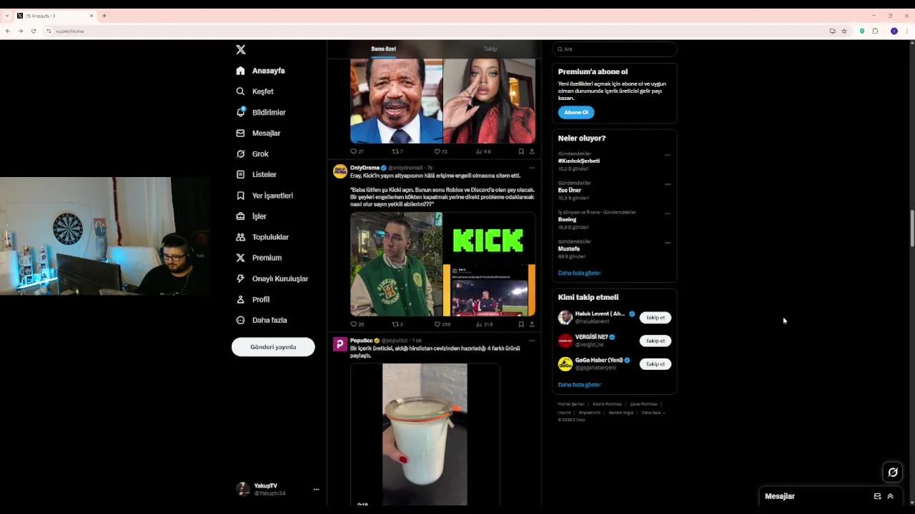Open the green KICK logo image
The height and width of the screenshot is (514, 915).
coord(489,238)
